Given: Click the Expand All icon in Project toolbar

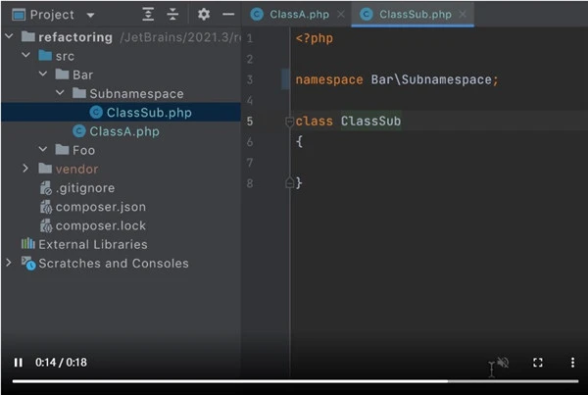Looking at the screenshot, I should 149,15.
